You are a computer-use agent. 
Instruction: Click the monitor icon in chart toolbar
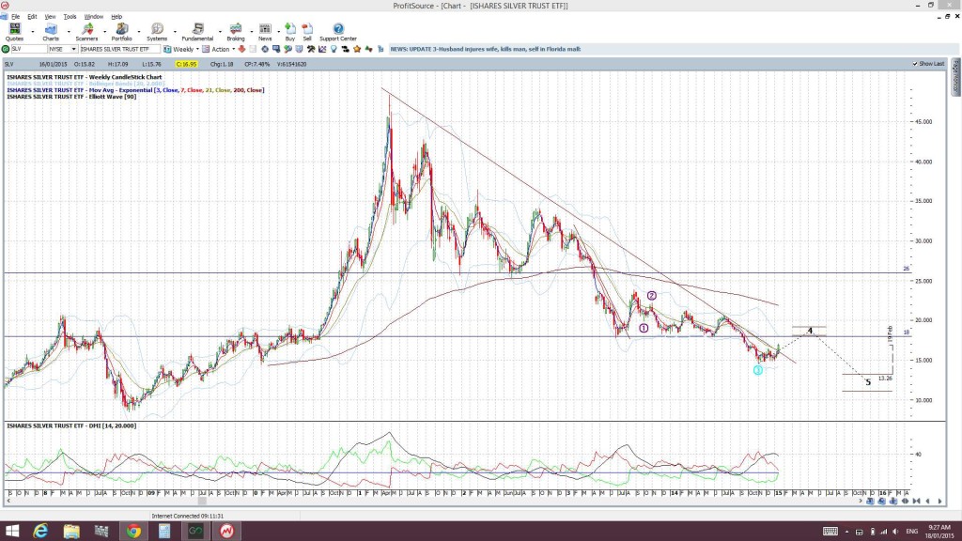276,49
